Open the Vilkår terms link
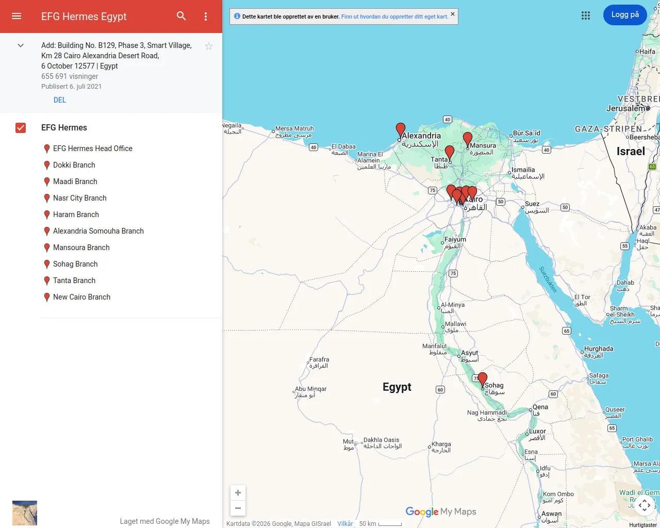This screenshot has height=528, width=660. 345,524
